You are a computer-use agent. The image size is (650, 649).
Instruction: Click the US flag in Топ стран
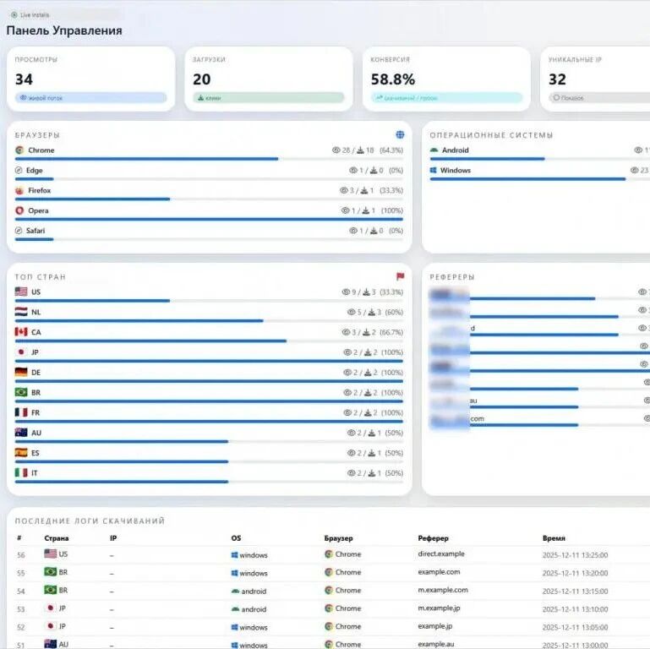click(x=21, y=292)
